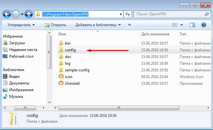
Task: Open the view options dropdown arrow
Action: pos(181,25)
